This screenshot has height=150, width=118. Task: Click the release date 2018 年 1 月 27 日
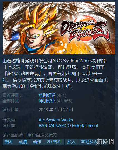[x=56, y=110]
